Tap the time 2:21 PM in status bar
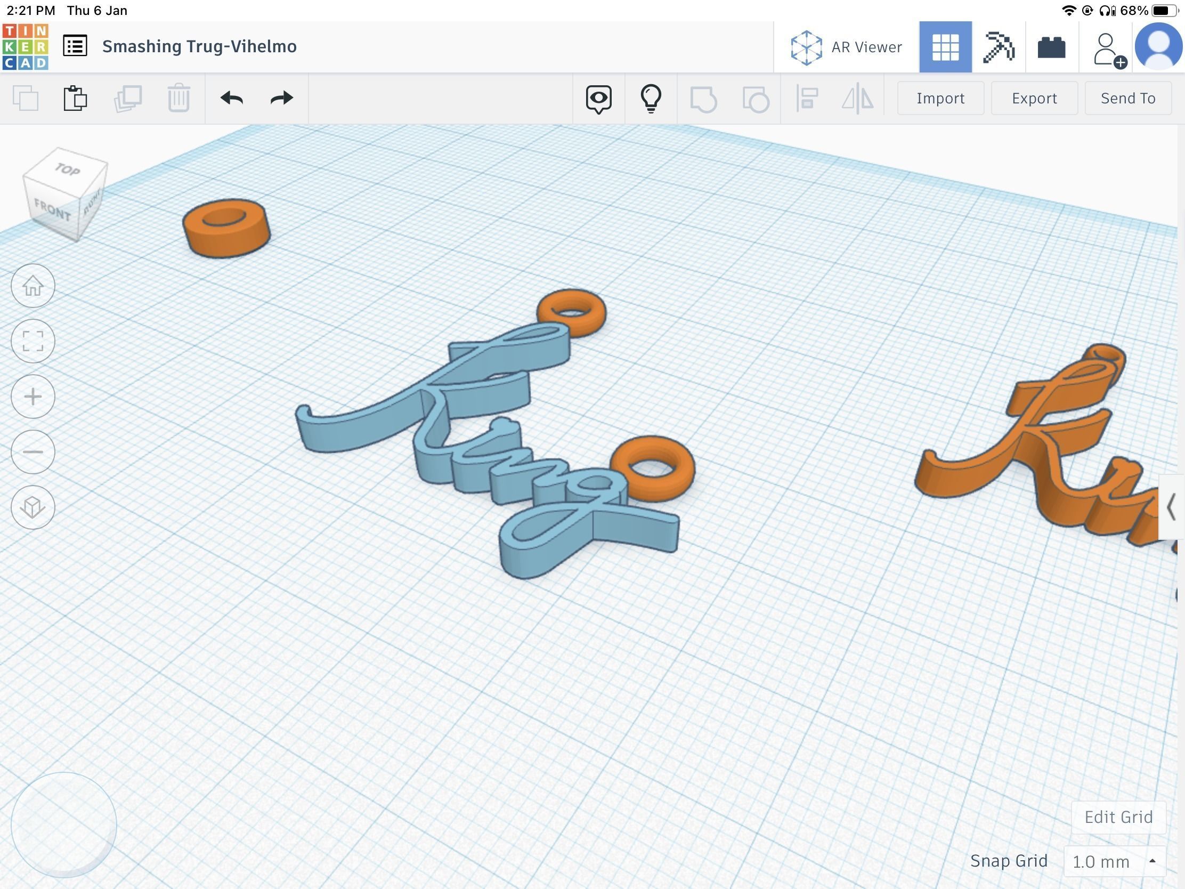Image resolution: width=1185 pixels, height=889 pixels. point(30,10)
